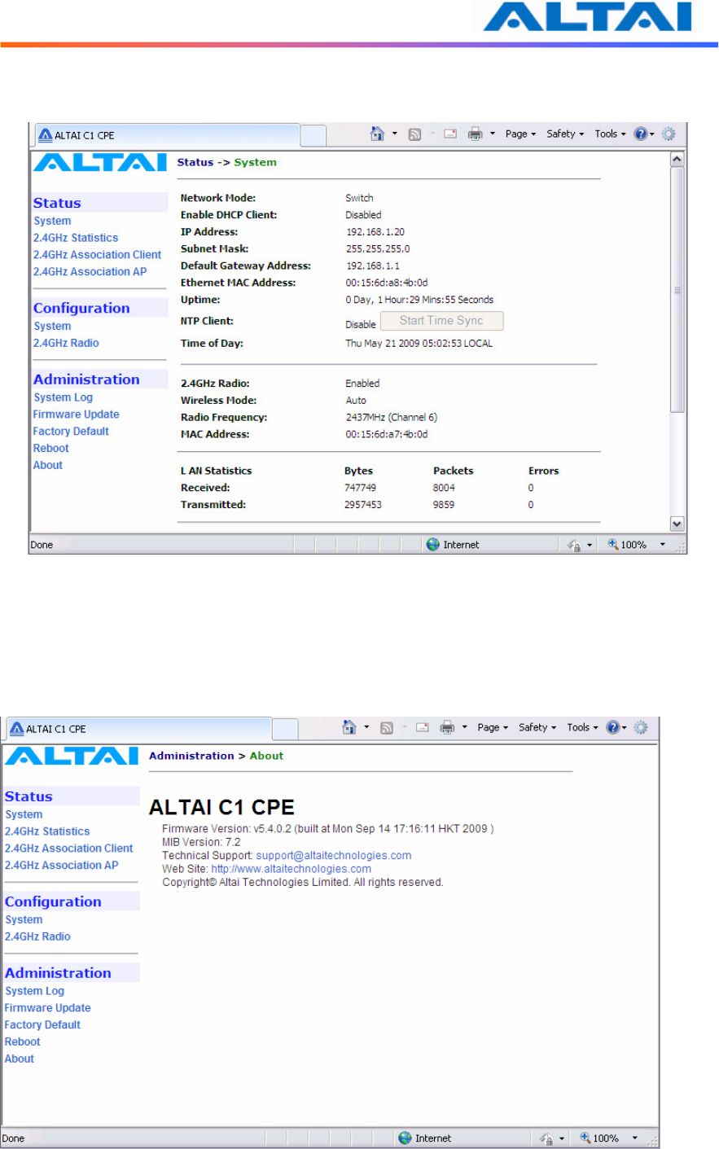This screenshot has width=719, height=1149.
Task: Click Print icon in upper browser toolbar
Action: (476, 134)
